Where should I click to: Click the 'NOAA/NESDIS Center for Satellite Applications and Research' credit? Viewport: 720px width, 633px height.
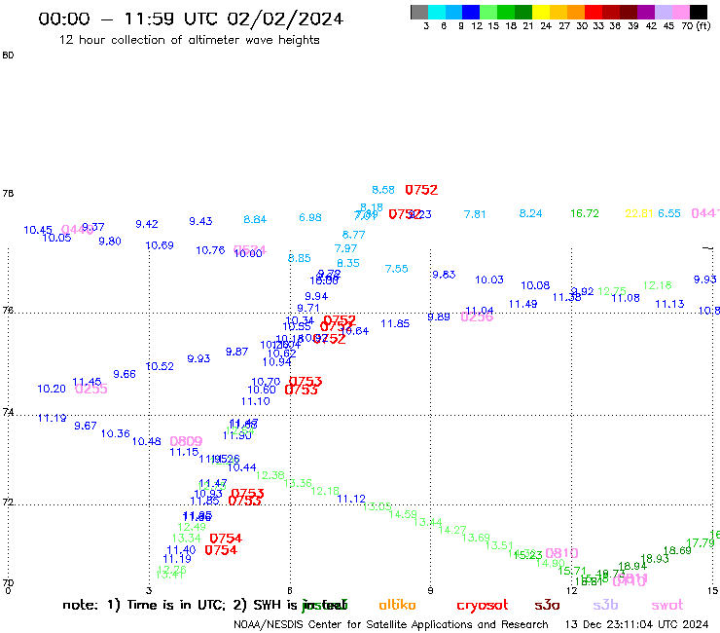pos(391,624)
